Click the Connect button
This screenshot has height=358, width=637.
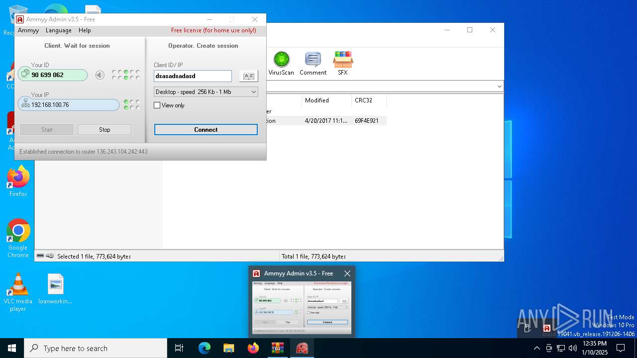coord(206,130)
